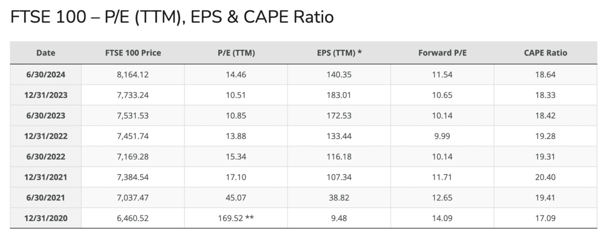Click the page title FTSE 100 heading
This screenshot has width=607, height=245.
tap(172, 17)
